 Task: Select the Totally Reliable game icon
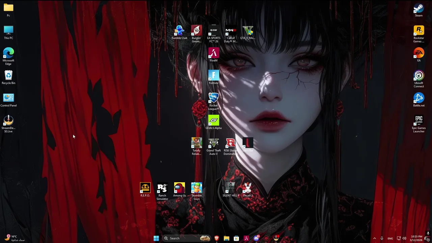pyautogui.click(x=196, y=146)
